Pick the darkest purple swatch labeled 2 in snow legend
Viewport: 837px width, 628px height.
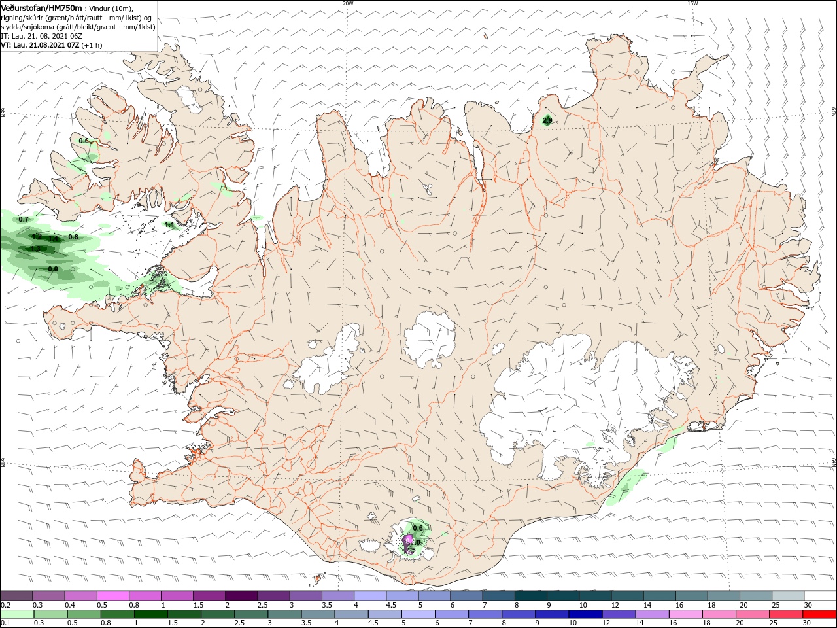point(241,595)
